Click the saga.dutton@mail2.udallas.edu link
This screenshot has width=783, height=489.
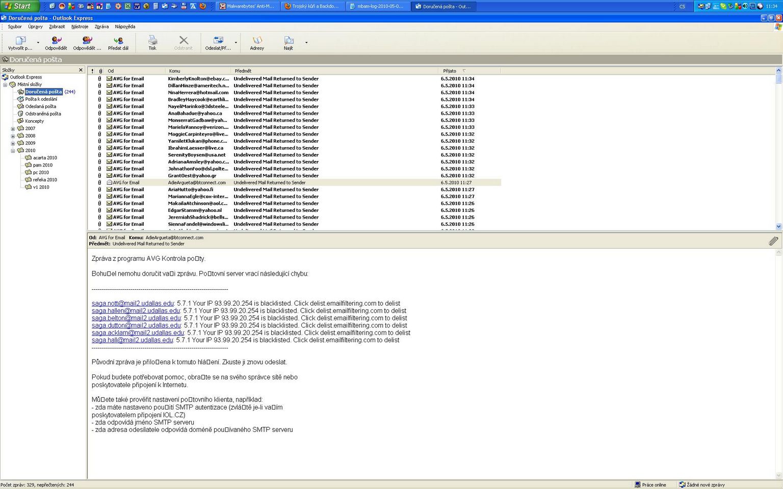pos(136,325)
